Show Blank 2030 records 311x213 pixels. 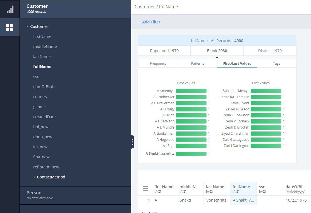pyautogui.click(x=217, y=51)
